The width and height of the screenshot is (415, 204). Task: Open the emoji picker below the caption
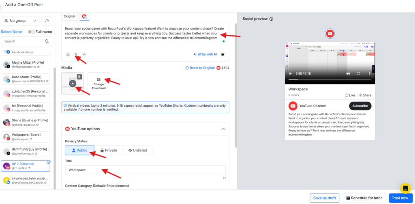click(x=68, y=55)
